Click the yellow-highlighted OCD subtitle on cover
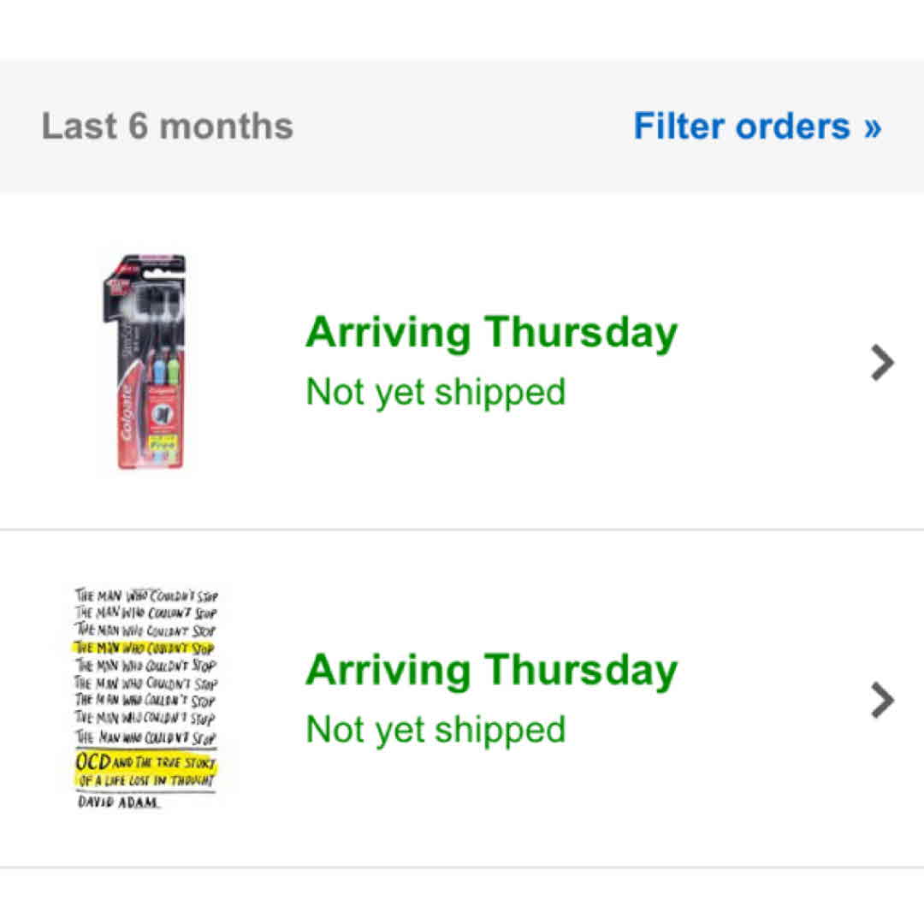This screenshot has height=924, width=924. (145, 770)
